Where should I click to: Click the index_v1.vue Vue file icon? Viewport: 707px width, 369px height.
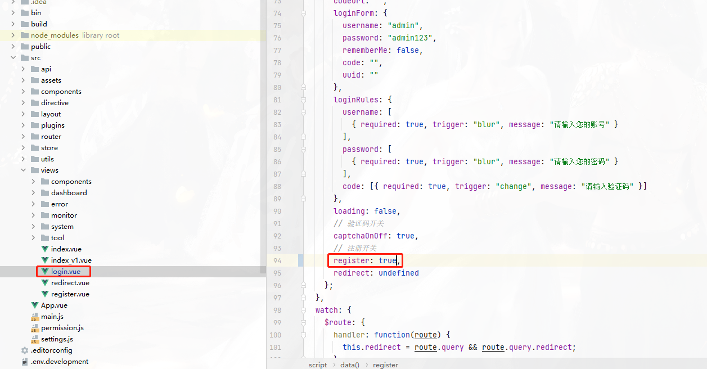coord(45,260)
